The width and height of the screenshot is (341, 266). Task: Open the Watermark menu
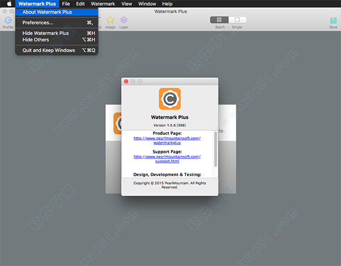[103, 4]
